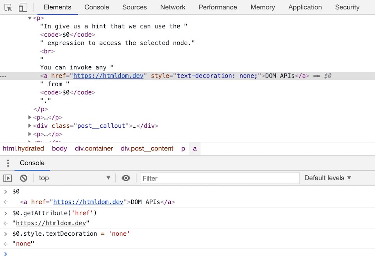
Task: Select the Console drawer tab
Action: tap(32, 163)
